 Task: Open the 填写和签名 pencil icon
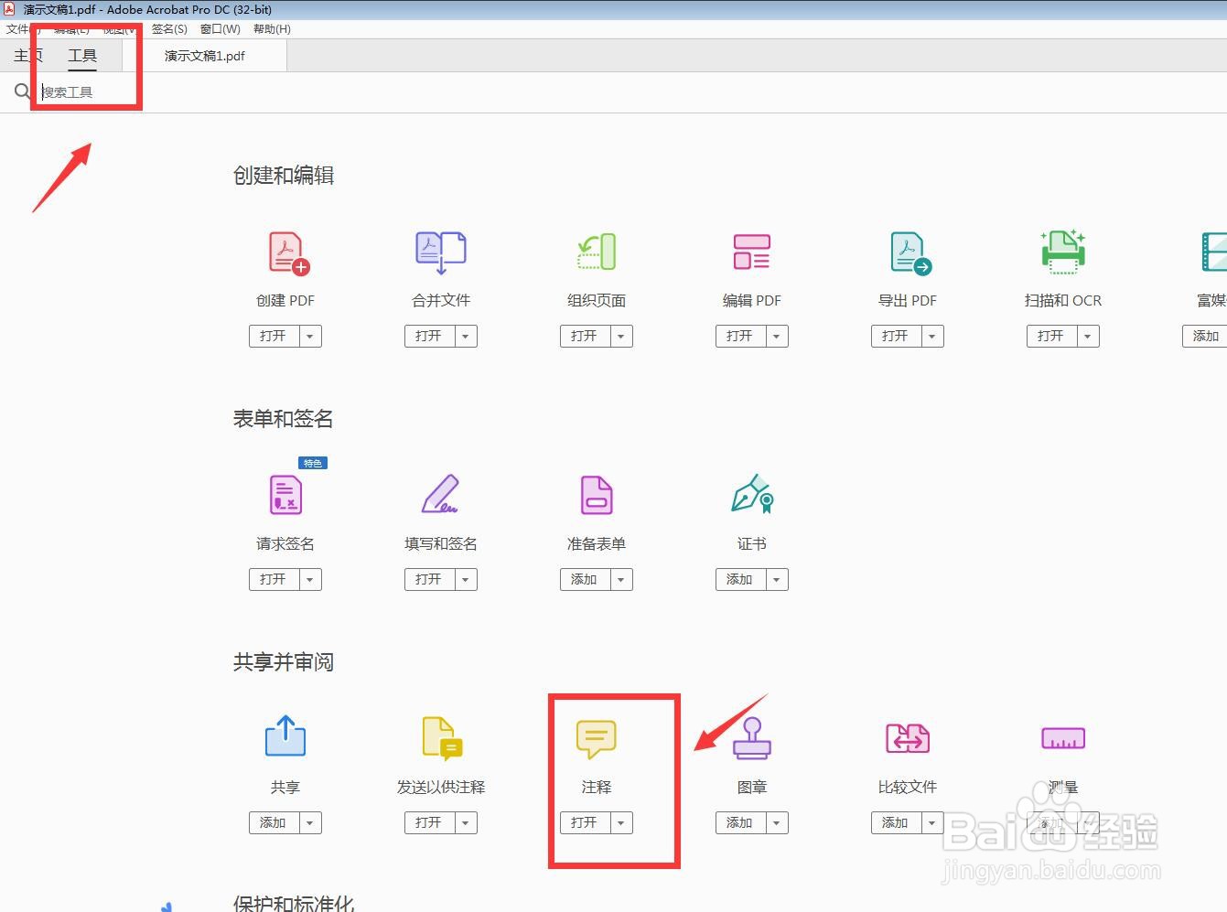(440, 495)
